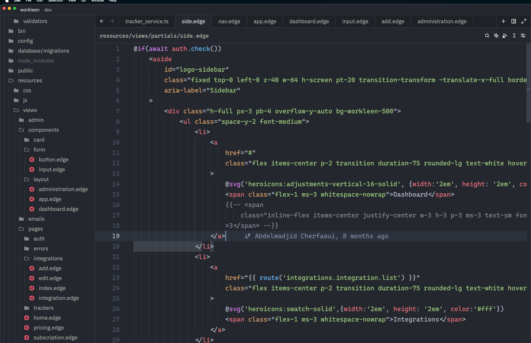Place cursor on 'logo-sidebar' id text
This screenshot has height=343, width=531.
pyautogui.click(x=202, y=69)
